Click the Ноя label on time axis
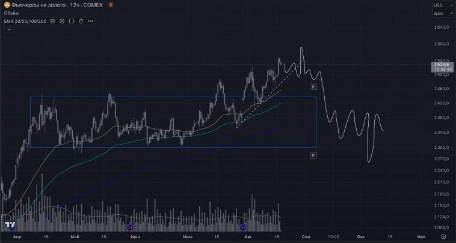 point(421,237)
